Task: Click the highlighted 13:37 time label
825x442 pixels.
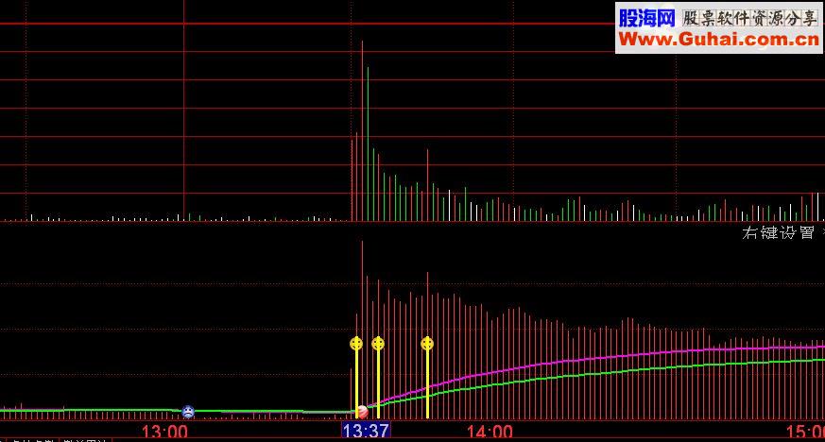Action: pos(366,431)
